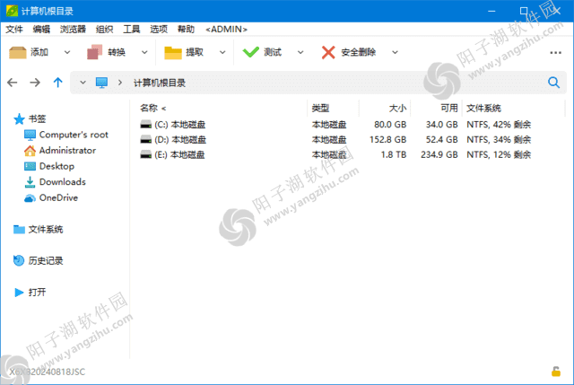
Task: Open the 文件 (File) menu
Action: (14, 30)
